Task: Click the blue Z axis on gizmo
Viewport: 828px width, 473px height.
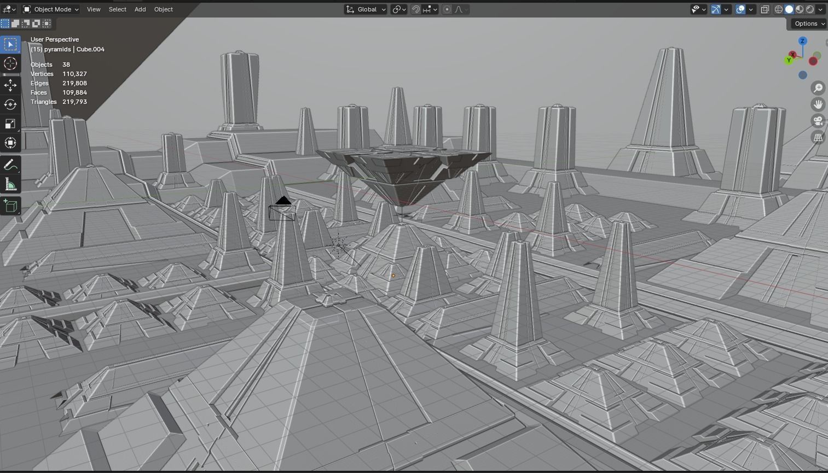Action: [x=802, y=41]
